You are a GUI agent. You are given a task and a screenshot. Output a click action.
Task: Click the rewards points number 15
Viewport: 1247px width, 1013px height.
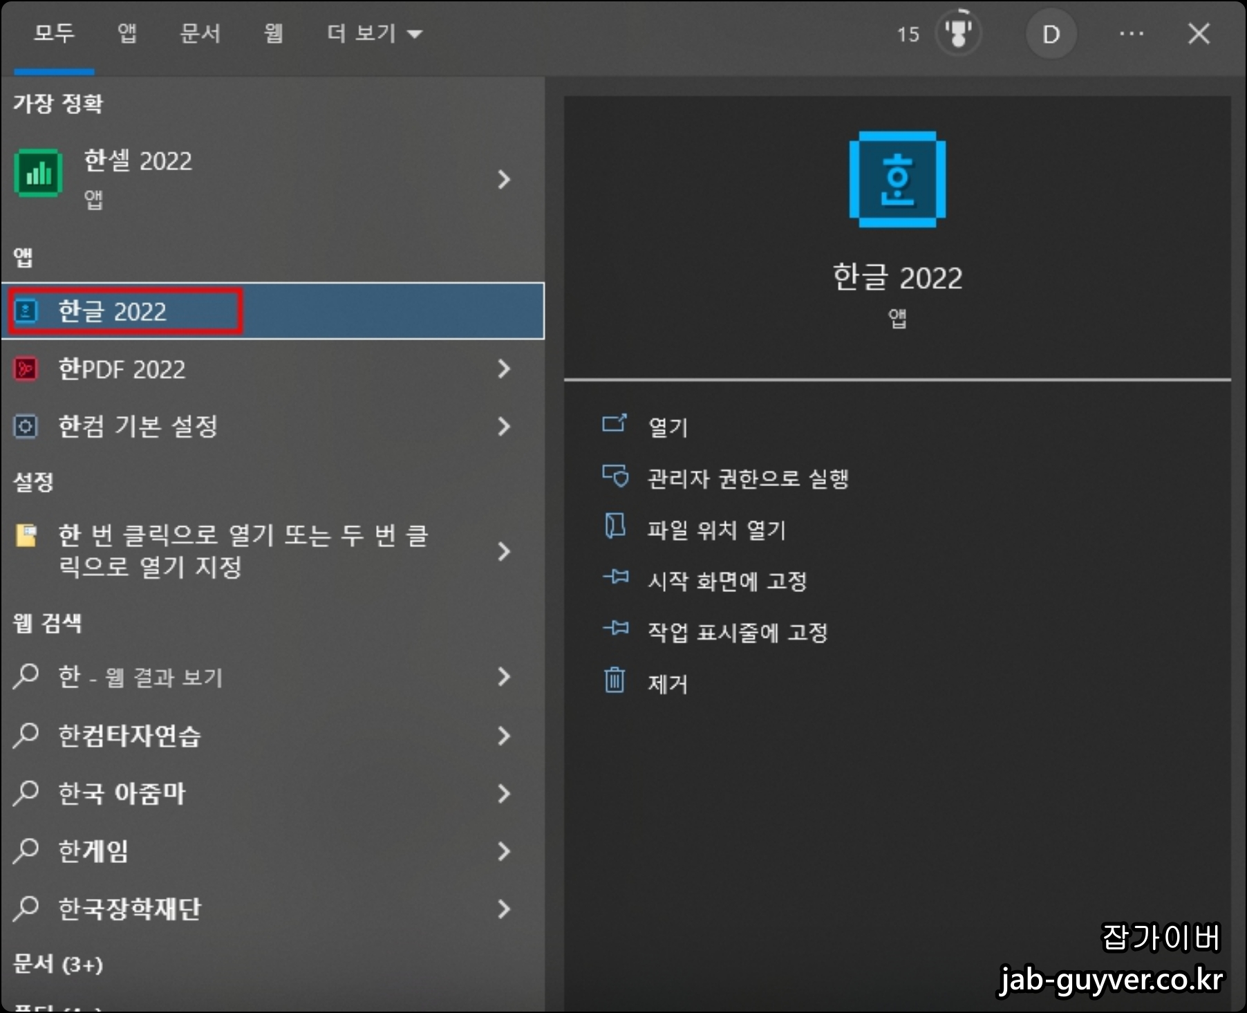point(908,34)
